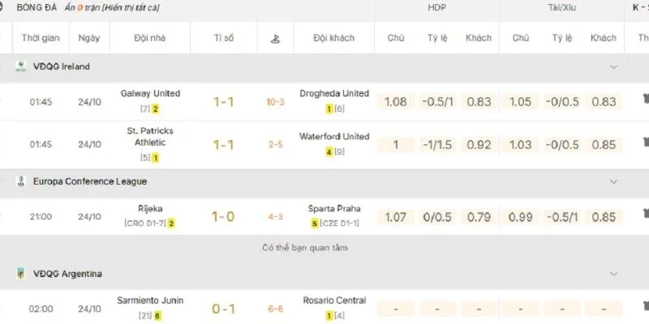The width and height of the screenshot is (649, 324).
Task: Click the yellow card badge under Sparta Praha
Action: [x=315, y=223]
